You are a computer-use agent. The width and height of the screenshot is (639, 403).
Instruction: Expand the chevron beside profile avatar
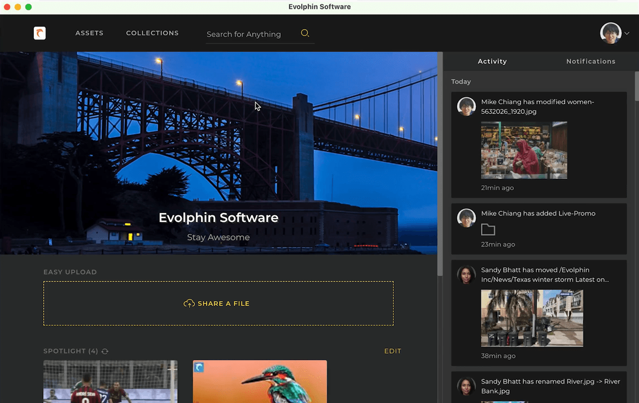pos(627,33)
